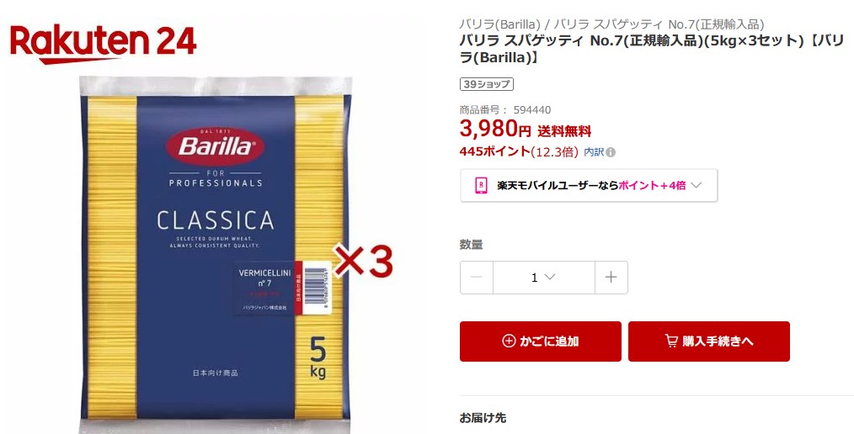Screen dimensions: 854x434
Task: Click the Rakuten 24 logo
Action: pos(103,44)
